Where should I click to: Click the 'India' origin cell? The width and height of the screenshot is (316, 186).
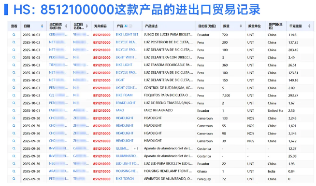click(x=272, y=172)
